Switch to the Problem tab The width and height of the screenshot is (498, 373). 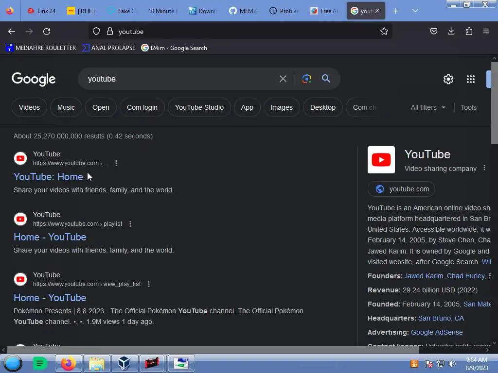click(284, 11)
